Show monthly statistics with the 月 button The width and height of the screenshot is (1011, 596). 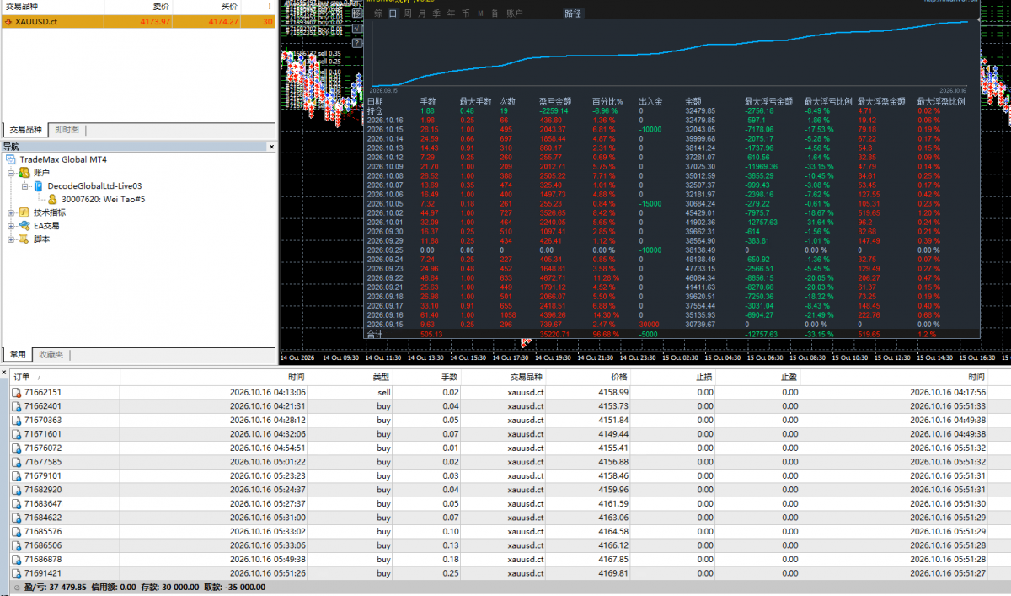pos(422,13)
